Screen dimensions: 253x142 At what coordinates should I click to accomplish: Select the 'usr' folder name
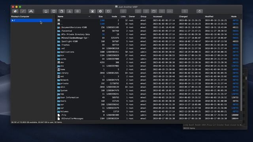(62, 105)
